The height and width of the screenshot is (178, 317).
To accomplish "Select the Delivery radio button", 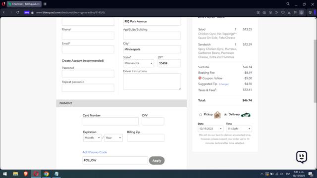I will [225, 115].
